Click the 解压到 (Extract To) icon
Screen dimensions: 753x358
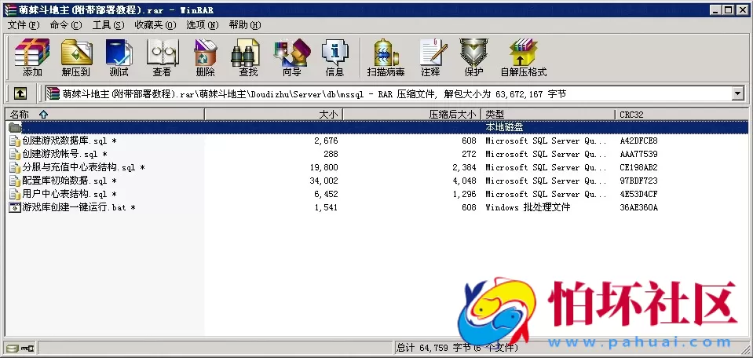point(75,57)
